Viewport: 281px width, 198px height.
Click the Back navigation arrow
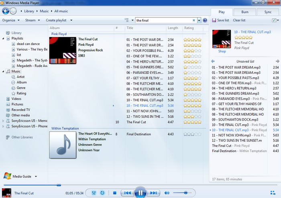point(6,11)
